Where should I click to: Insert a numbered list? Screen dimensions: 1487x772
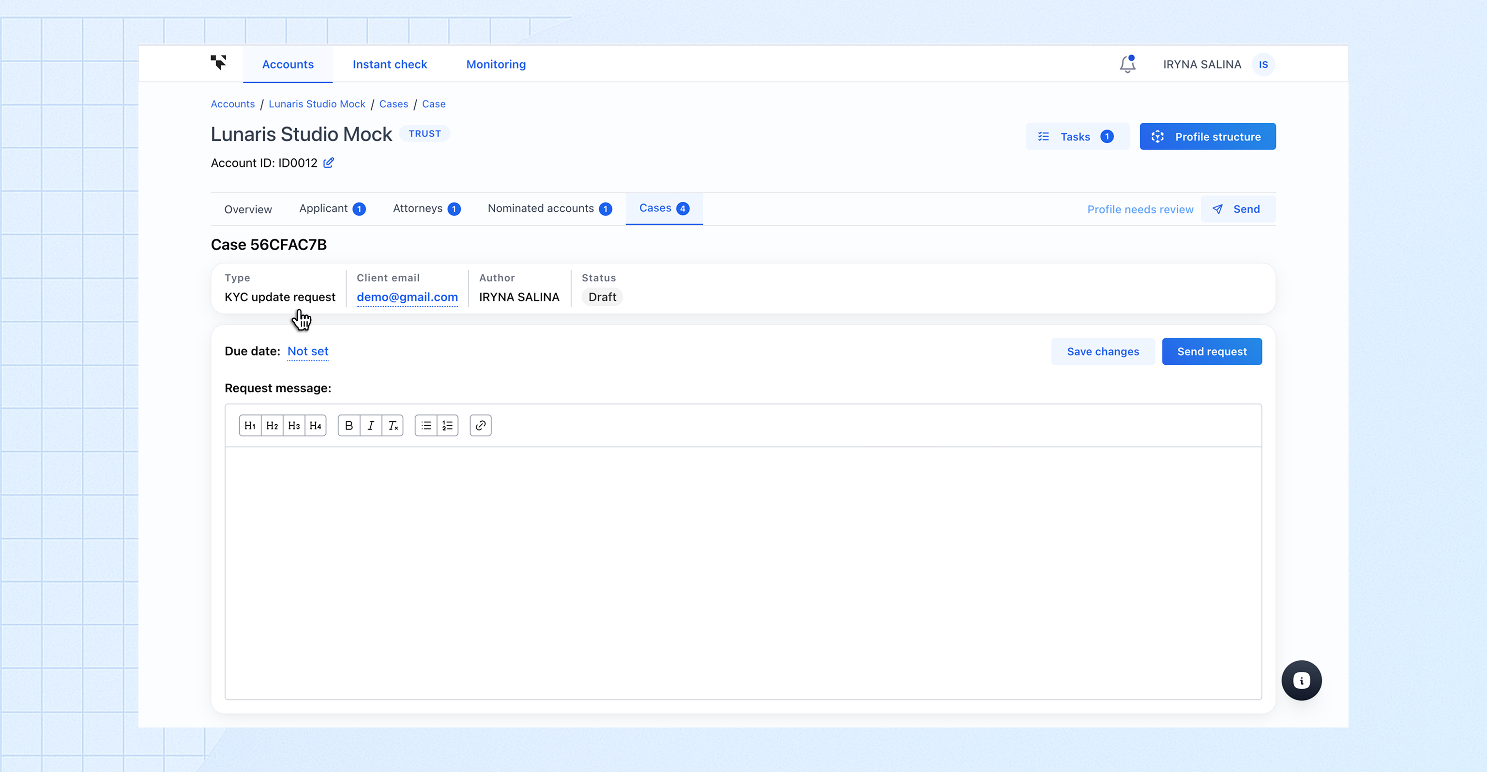click(x=447, y=426)
